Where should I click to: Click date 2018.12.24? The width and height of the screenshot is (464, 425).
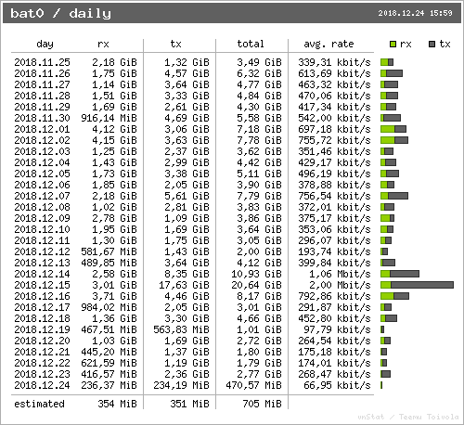[x=42, y=385]
